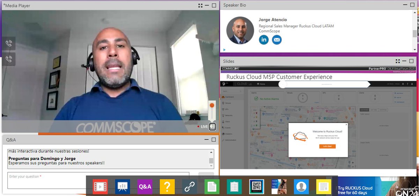Click the Home link in slide header
Viewport: 419px width, 196px height.
(262, 84)
